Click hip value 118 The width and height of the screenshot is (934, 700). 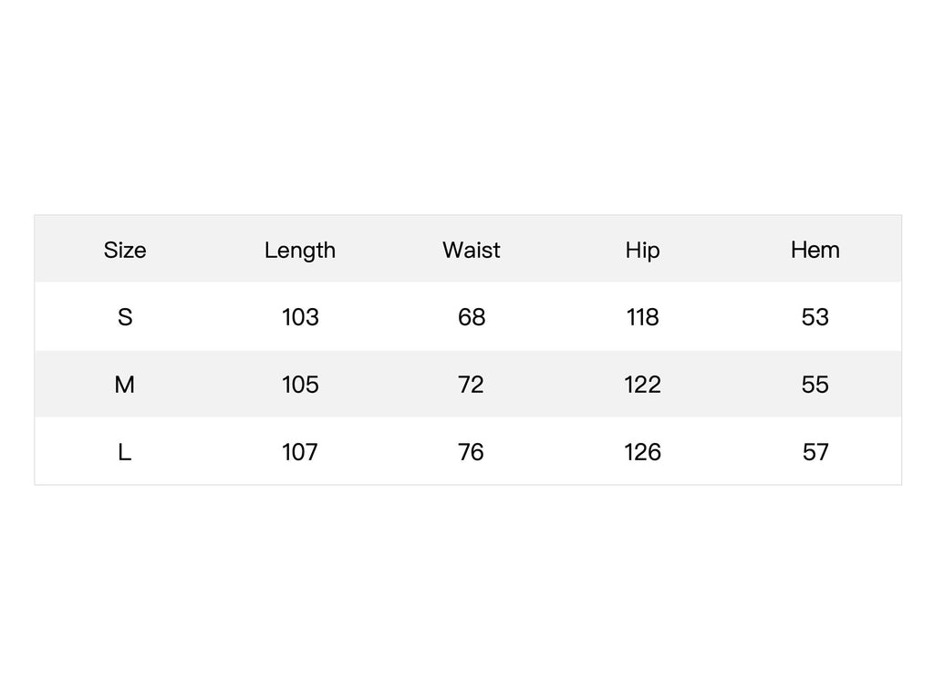point(643,317)
